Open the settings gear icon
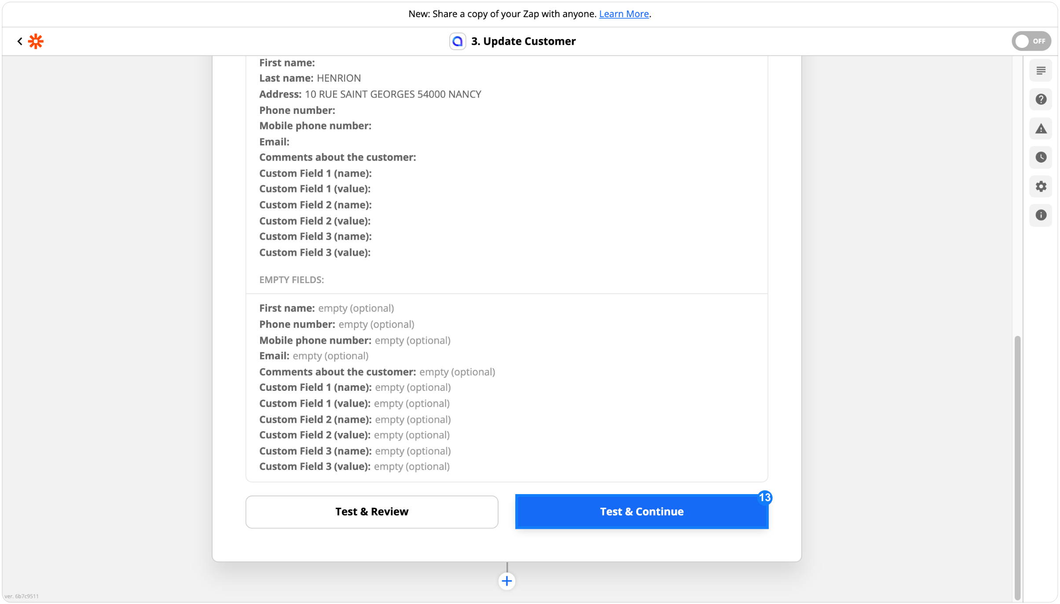The height and width of the screenshot is (604, 1060). coord(1041,186)
